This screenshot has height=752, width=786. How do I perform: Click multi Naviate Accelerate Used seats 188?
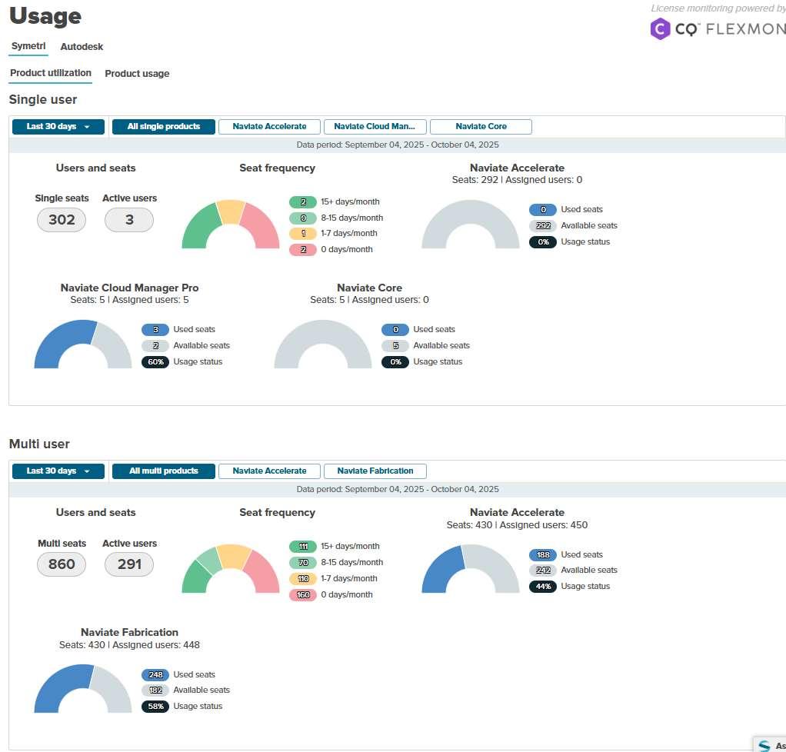[x=543, y=554]
